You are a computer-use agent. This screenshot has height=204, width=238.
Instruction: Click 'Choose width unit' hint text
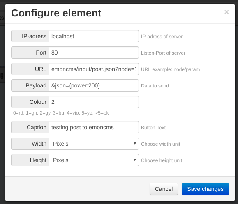coord(161,144)
